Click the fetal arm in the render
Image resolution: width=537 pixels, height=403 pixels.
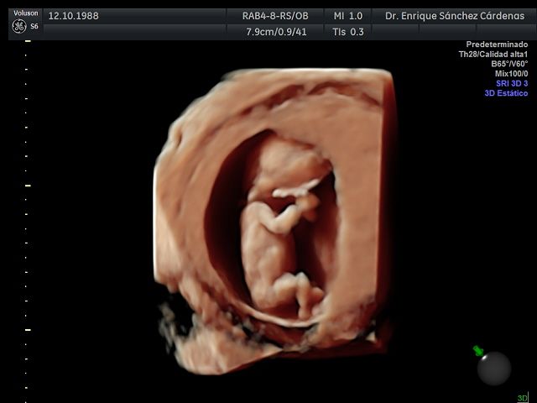pyautogui.click(x=286, y=214)
